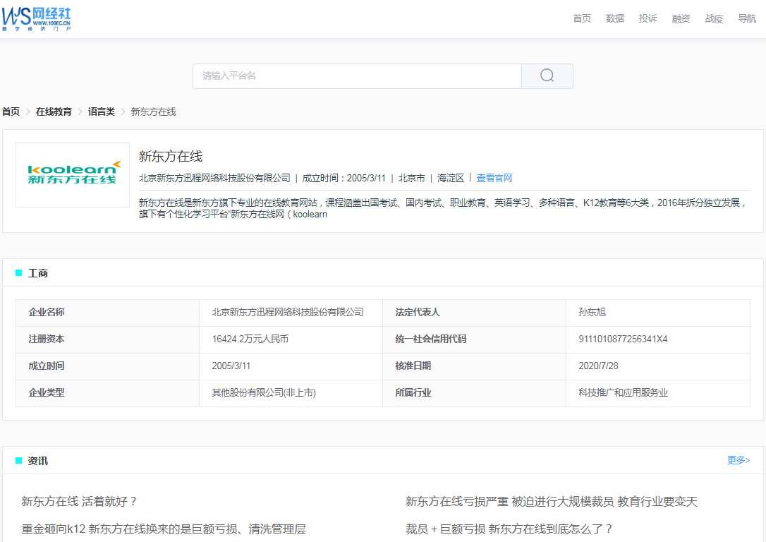Image resolution: width=766 pixels, height=542 pixels.
Task: Click 更多> in the 资讯 section
Action: [738, 460]
